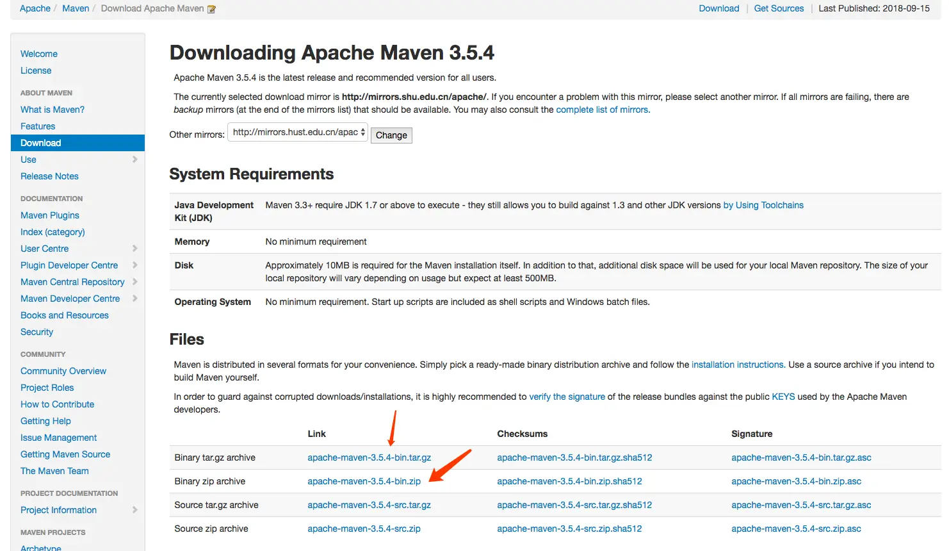Go to Apache breadcrumb link
This screenshot has height=551, width=949.
35,8
